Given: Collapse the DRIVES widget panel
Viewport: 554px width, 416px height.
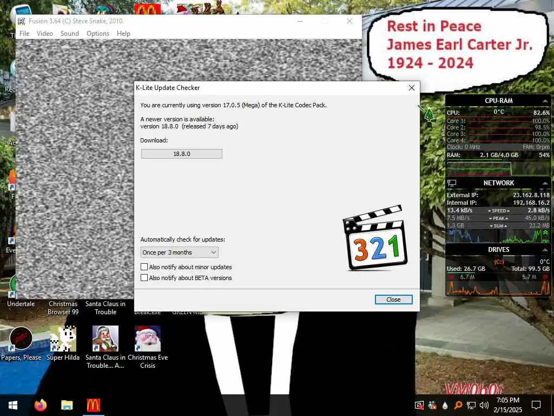Looking at the screenshot, I should [545, 250].
